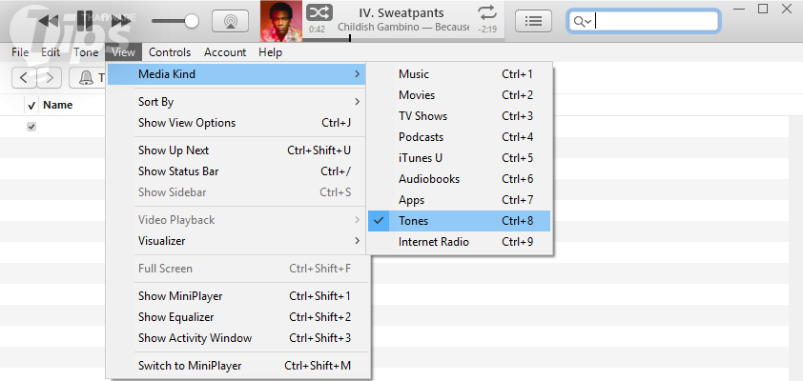
Task: Open the Up Next list icon
Action: coord(534,20)
